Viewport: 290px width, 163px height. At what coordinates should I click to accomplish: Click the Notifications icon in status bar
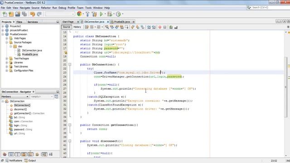tap(7, 160)
